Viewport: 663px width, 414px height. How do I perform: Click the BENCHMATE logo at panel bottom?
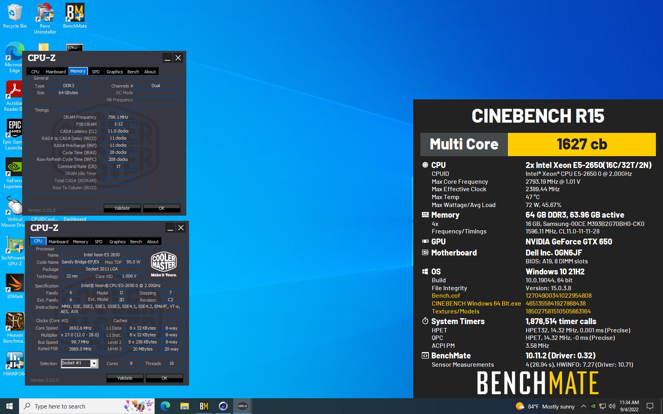(538, 383)
